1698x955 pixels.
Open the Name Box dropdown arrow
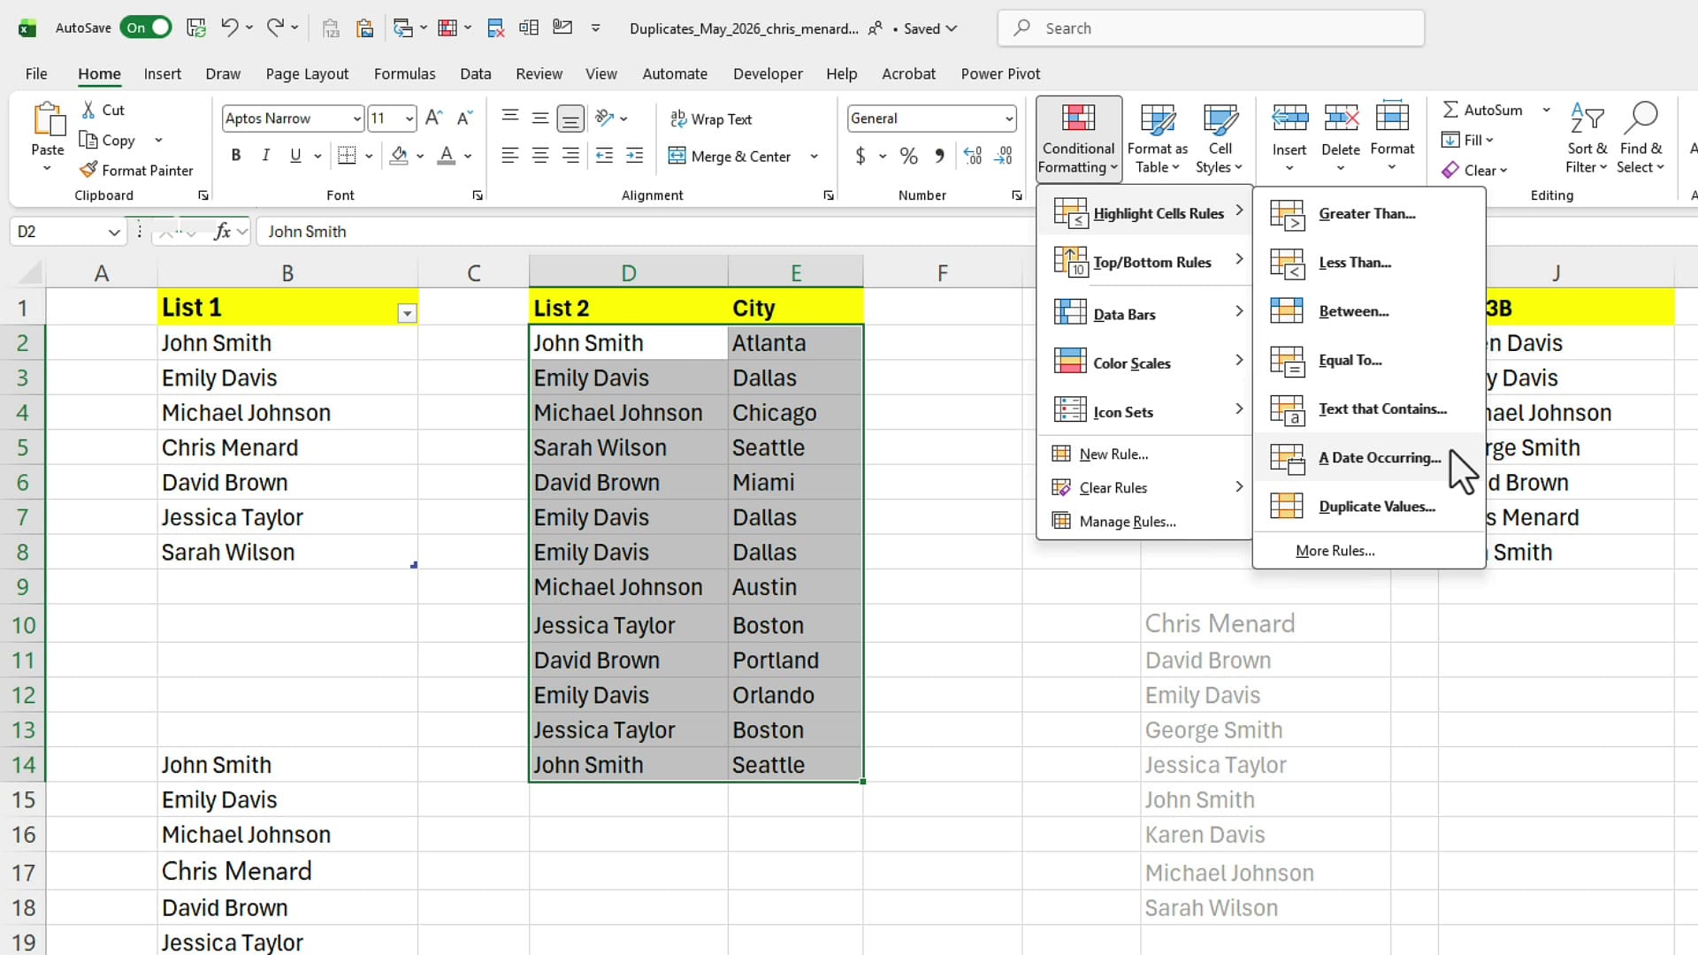point(114,232)
